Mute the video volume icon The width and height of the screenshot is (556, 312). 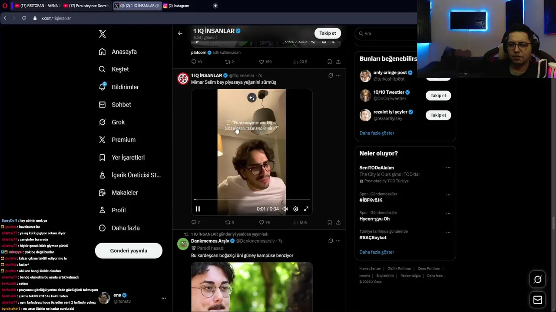pyautogui.click(x=285, y=209)
